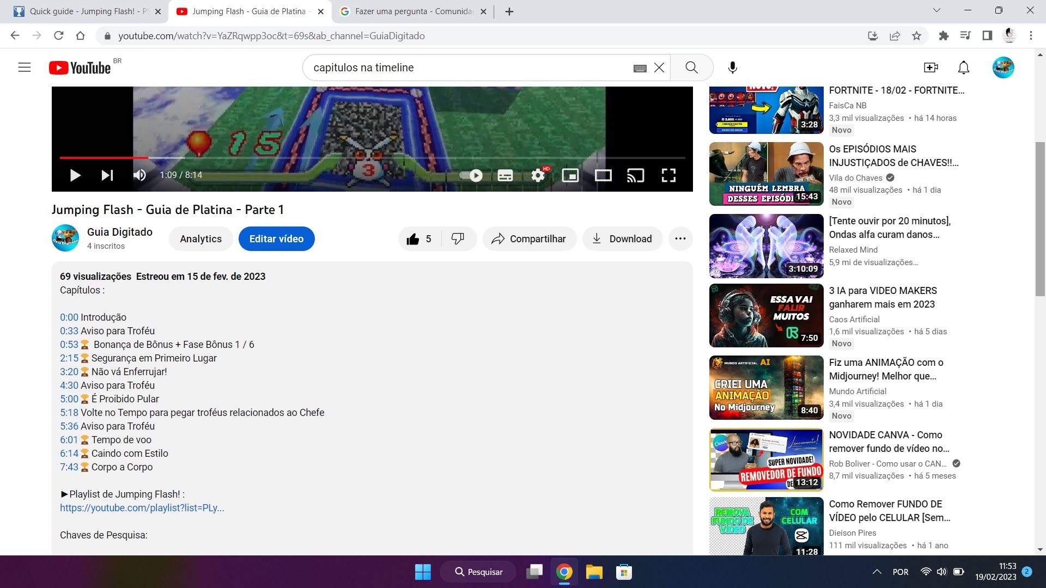Open a new browser tab
Viewport: 1046px width, 588px height.
509,11
